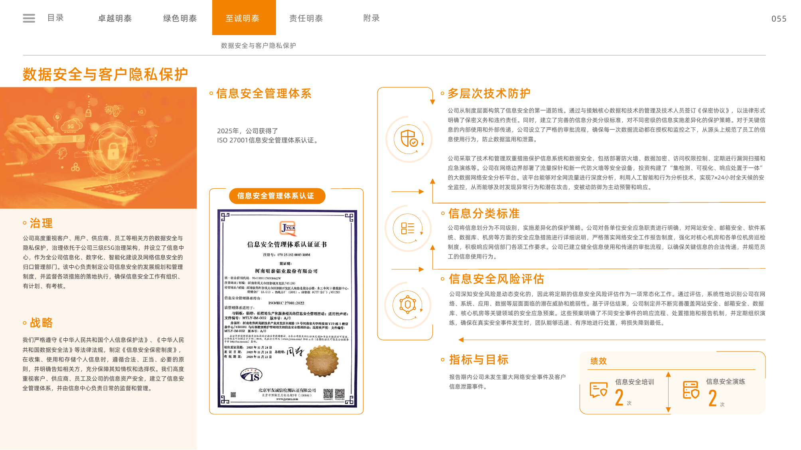
Task: Open the 附录 appendix tab
Action: click(x=371, y=18)
